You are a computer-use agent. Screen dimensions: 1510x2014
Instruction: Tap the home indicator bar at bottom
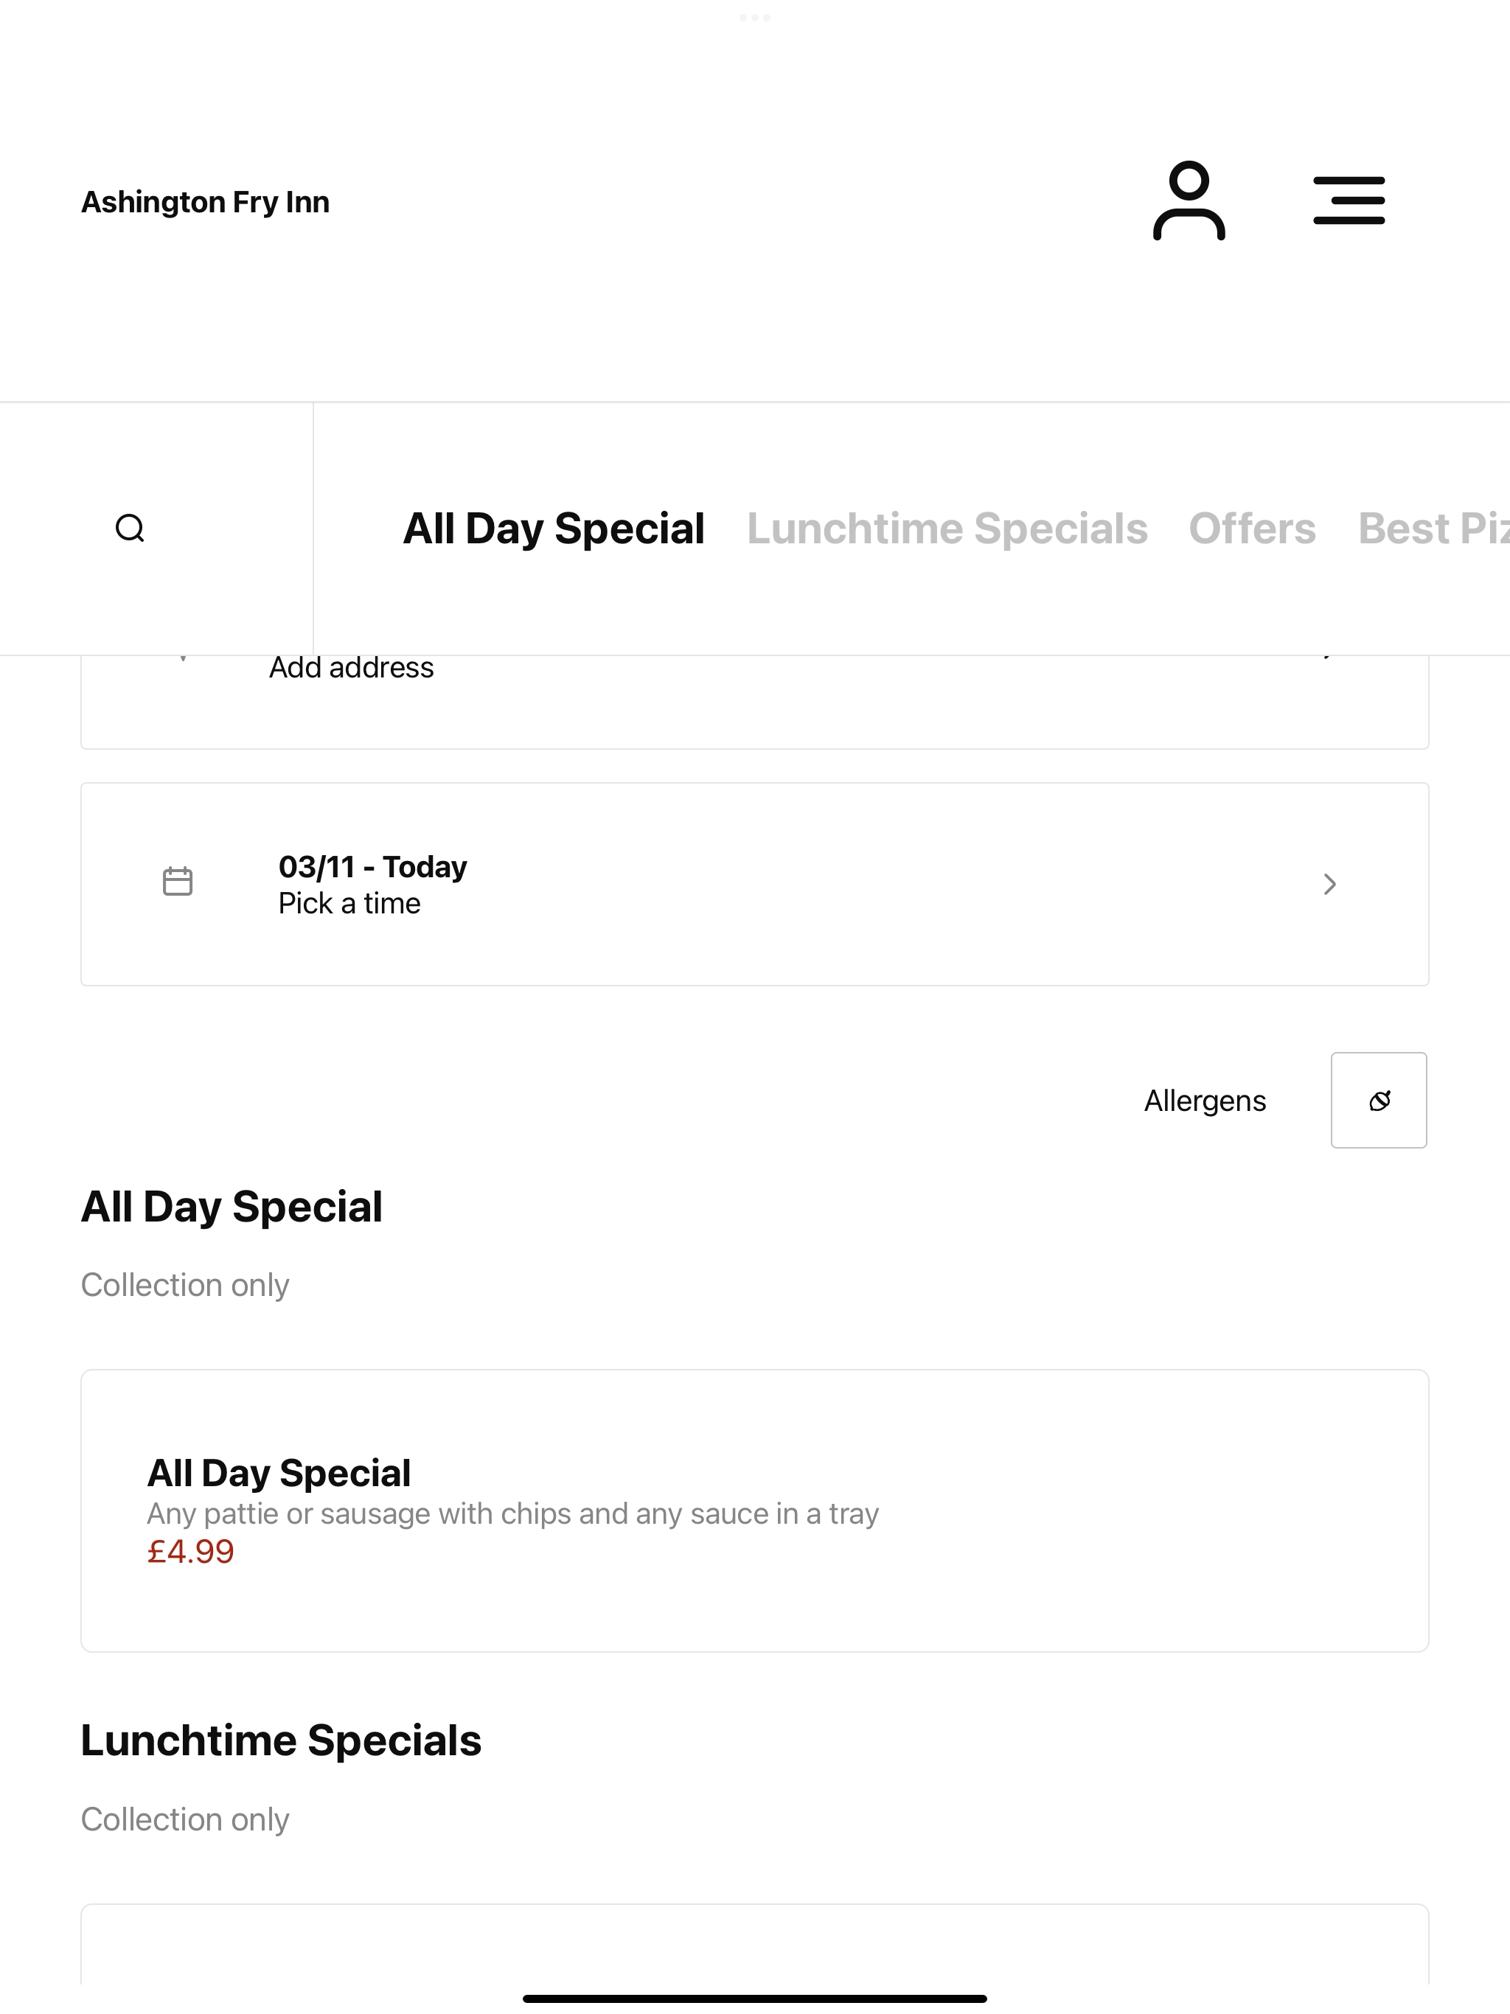pos(755,1999)
